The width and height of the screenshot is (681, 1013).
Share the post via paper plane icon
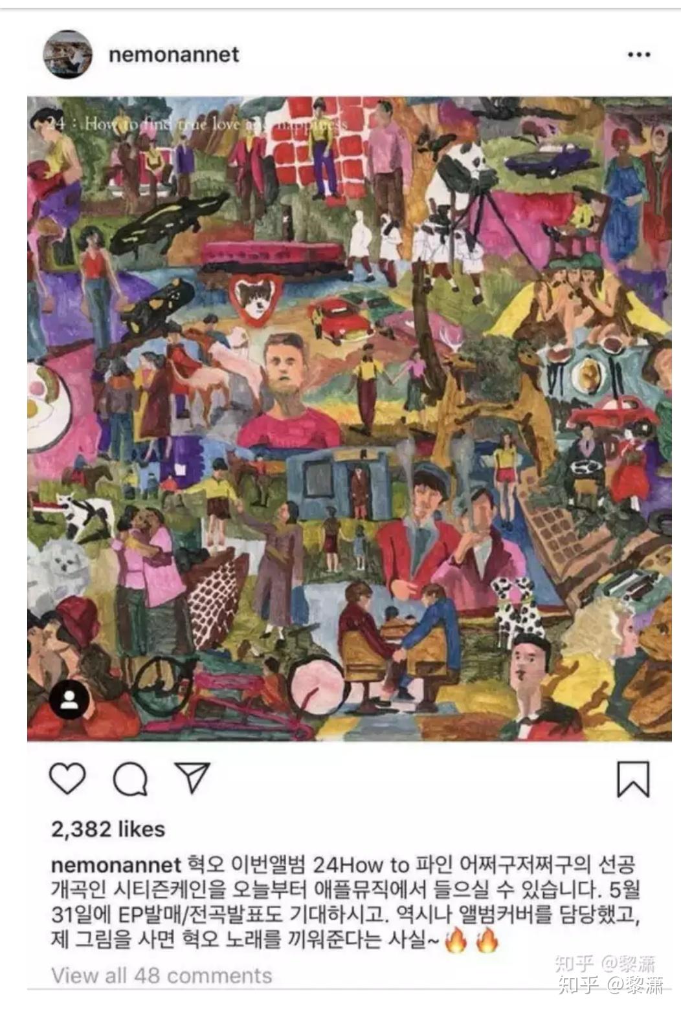point(192,777)
